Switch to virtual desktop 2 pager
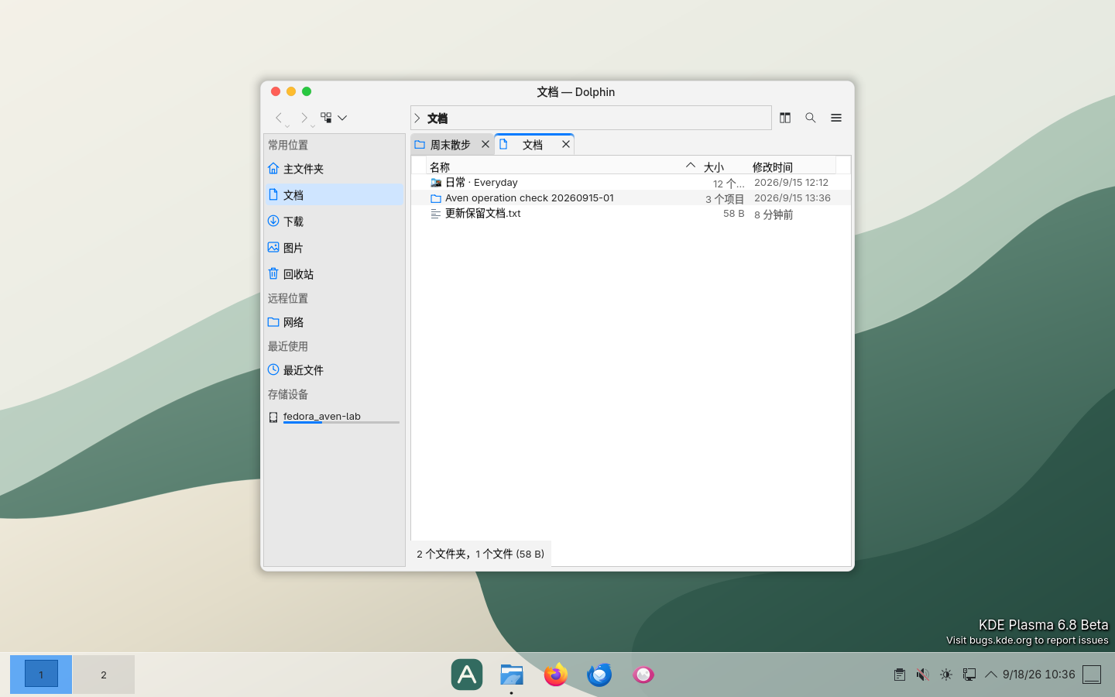The image size is (1115, 697). [104, 675]
